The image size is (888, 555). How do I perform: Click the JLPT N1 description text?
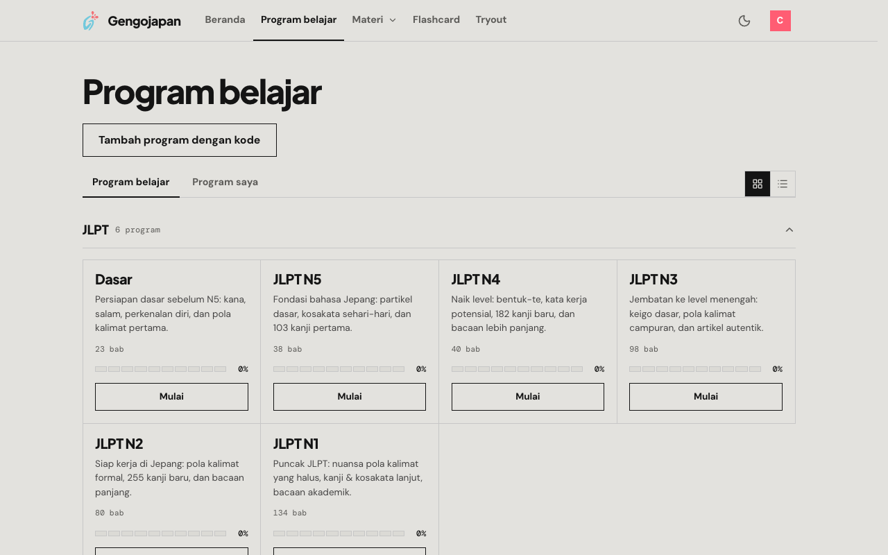point(348,478)
